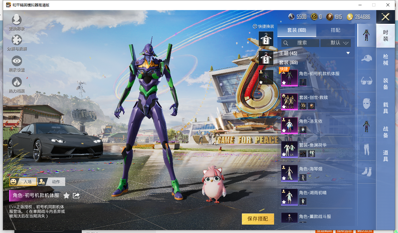Open the 枪械 side tab
Screen dimensions: 398x233
(385, 60)
